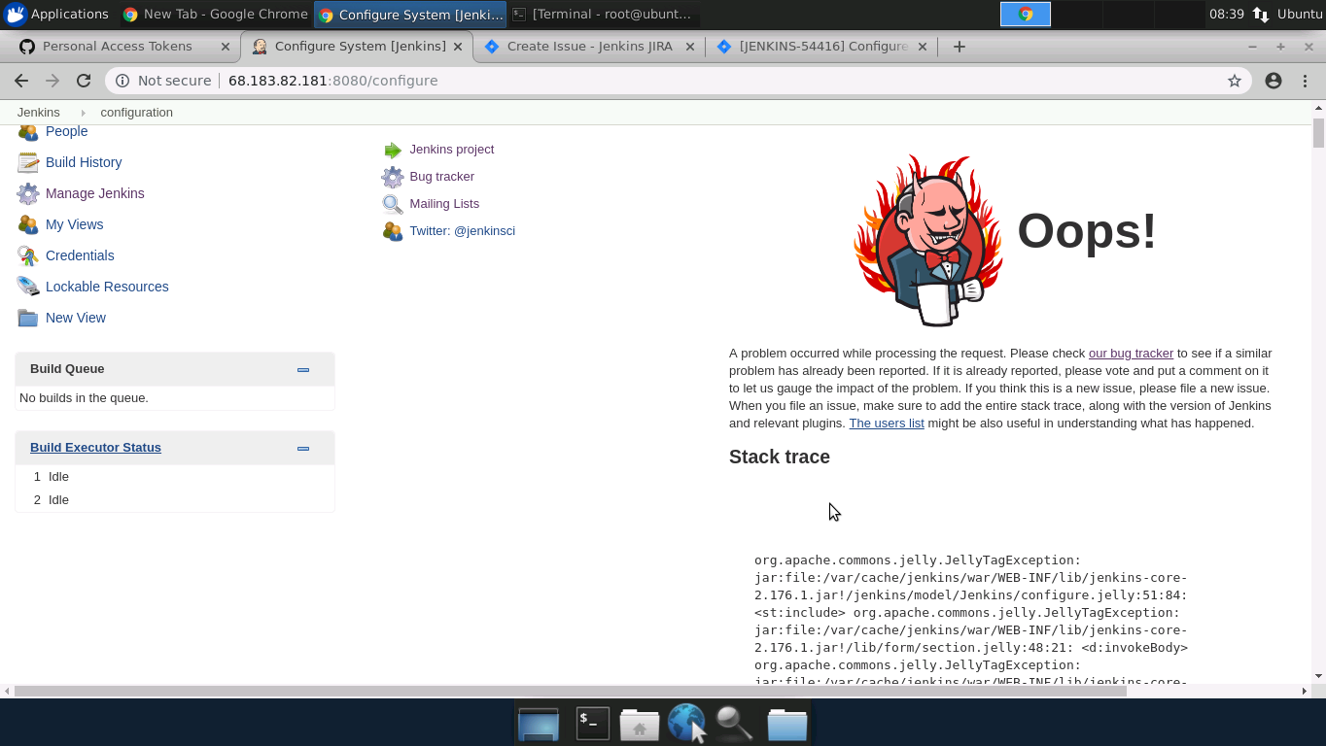
Task: Show desktop from the dock
Action: coord(539,724)
